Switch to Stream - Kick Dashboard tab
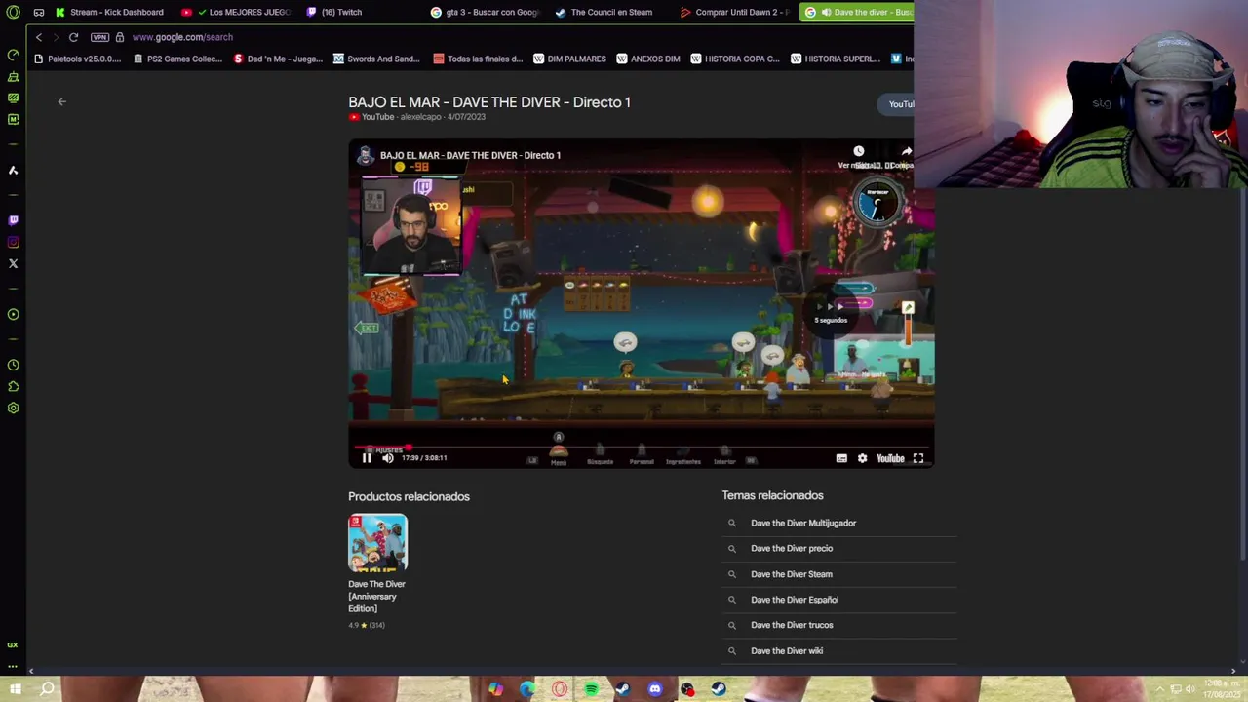The width and height of the screenshot is (1248, 702). [x=109, y=12]
